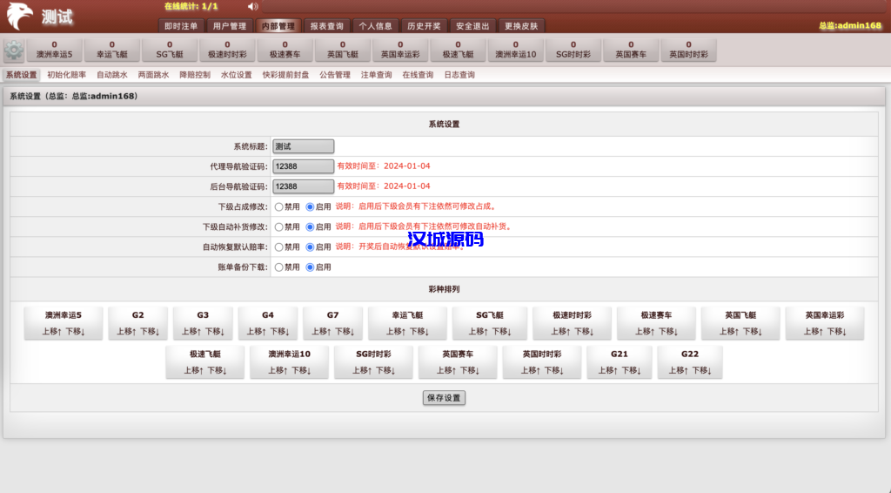The image size is (891, 493).
Task: Open the 历史开奖 menu
Action: [x=424, y=25]
